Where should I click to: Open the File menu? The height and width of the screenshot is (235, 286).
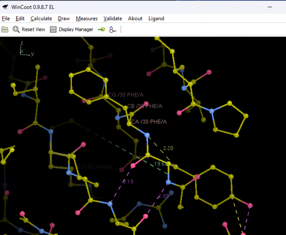click(x=5, y=18)
